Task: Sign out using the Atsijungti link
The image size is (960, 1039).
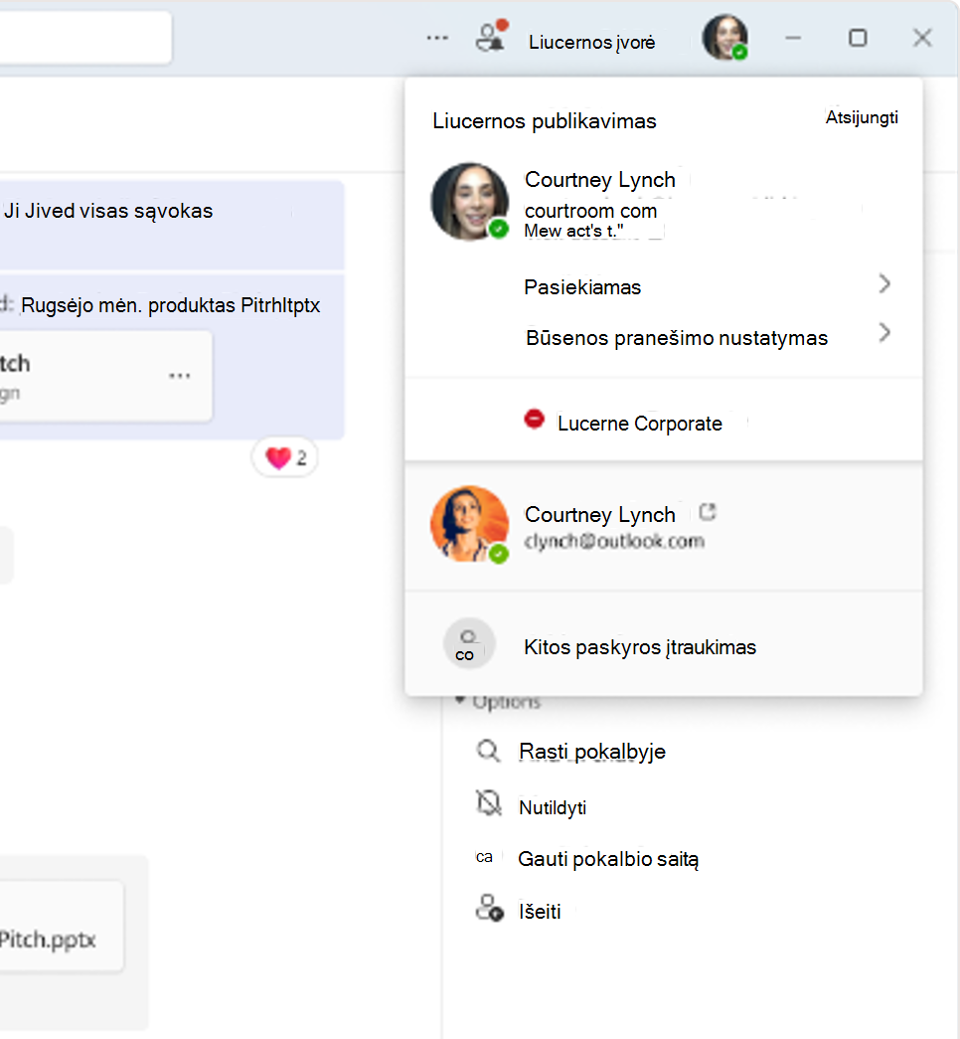Action: [862, 117]
